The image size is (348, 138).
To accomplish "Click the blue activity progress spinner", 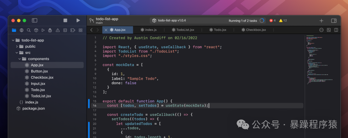I will [262, 21].
